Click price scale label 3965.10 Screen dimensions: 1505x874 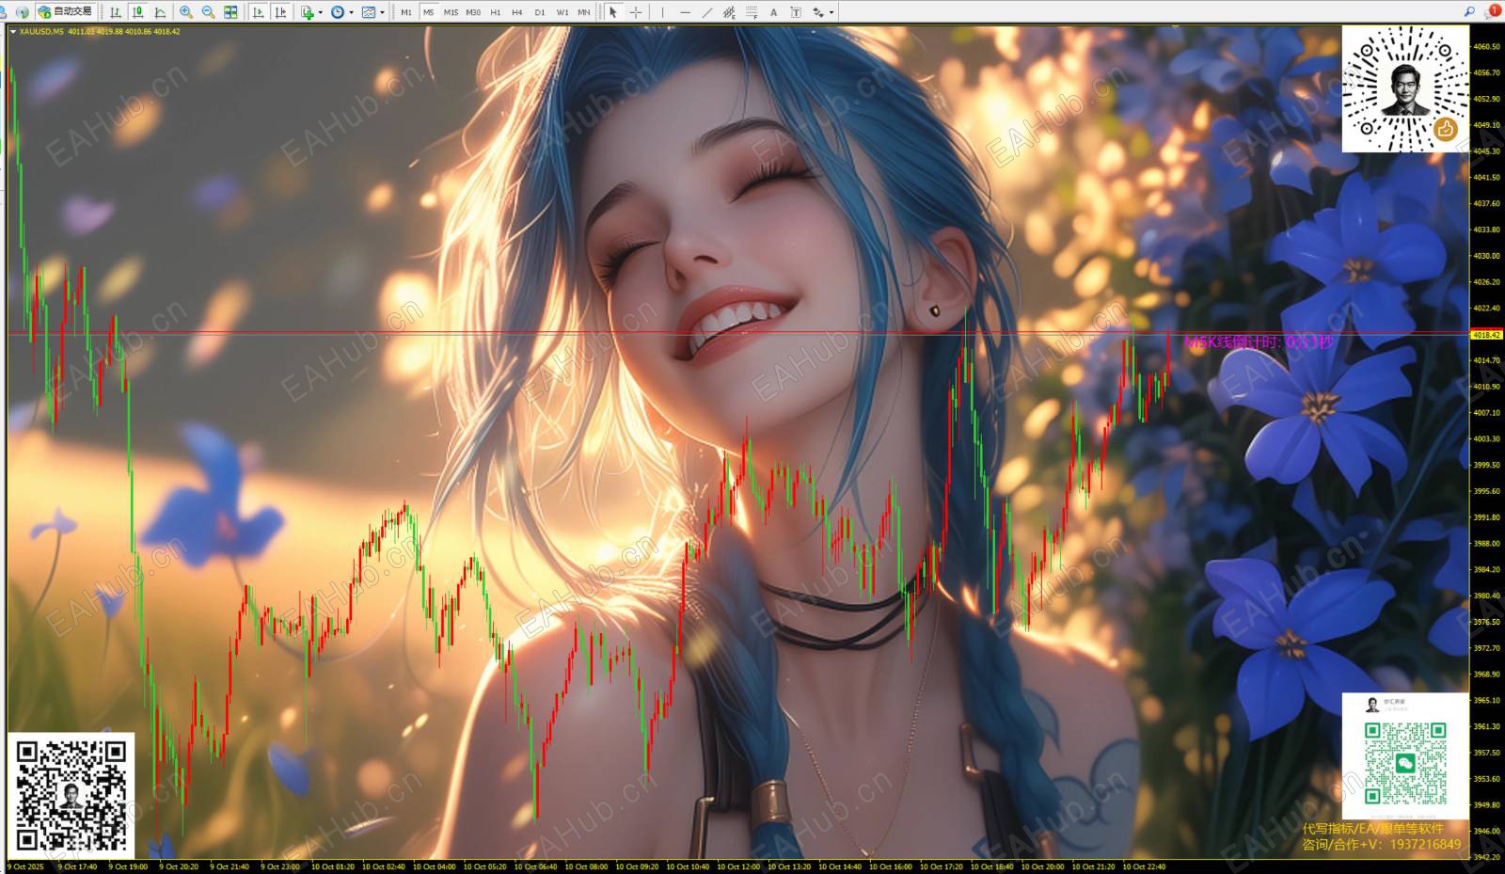coord(1487,701)
